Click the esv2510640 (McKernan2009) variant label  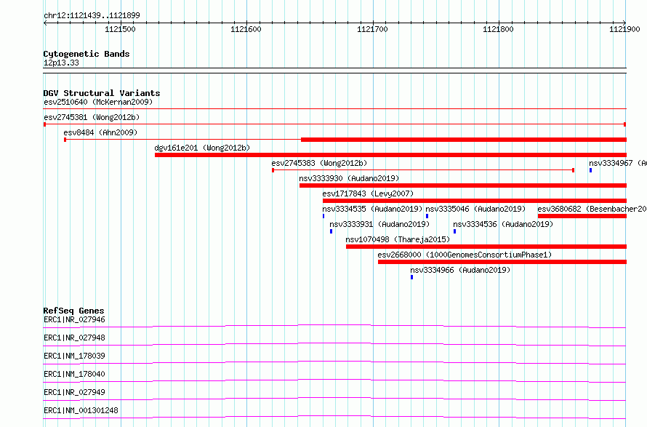pyautogui.click(x=98, y=102)
